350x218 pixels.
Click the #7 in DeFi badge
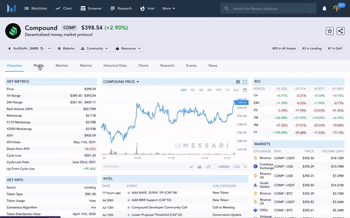point(335,48)
